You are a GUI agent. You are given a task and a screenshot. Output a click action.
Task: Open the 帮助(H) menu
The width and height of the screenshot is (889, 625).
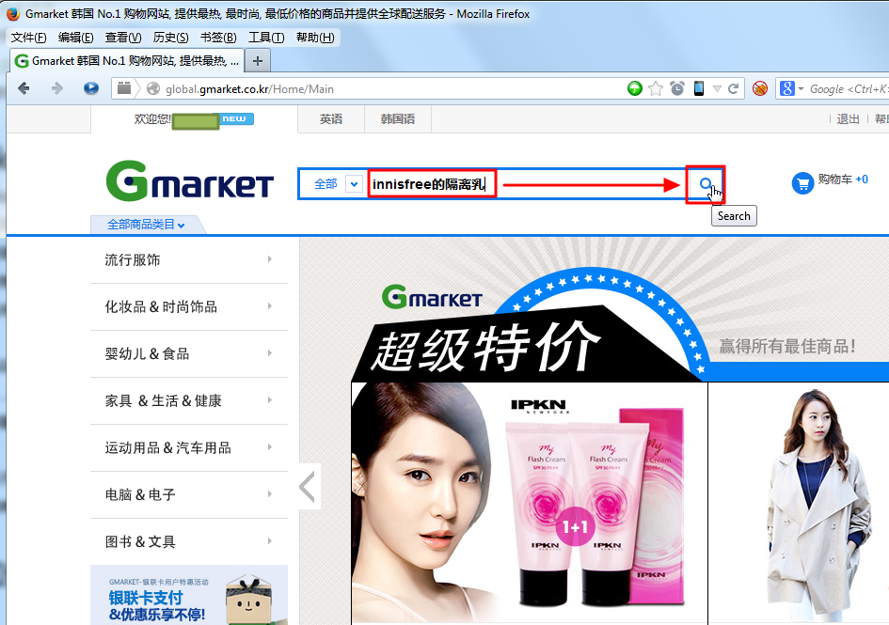point(315,38)
